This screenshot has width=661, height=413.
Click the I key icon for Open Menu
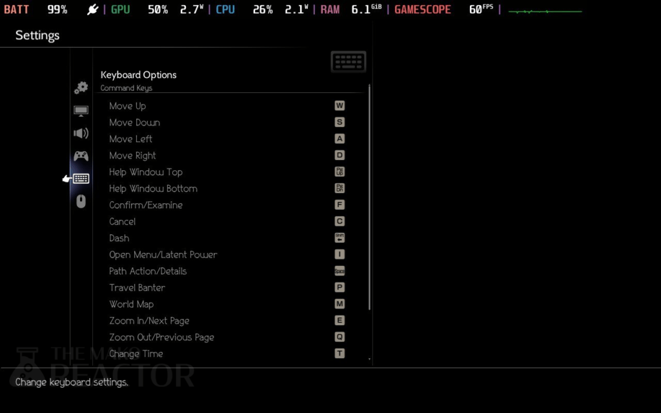[340, 254]
